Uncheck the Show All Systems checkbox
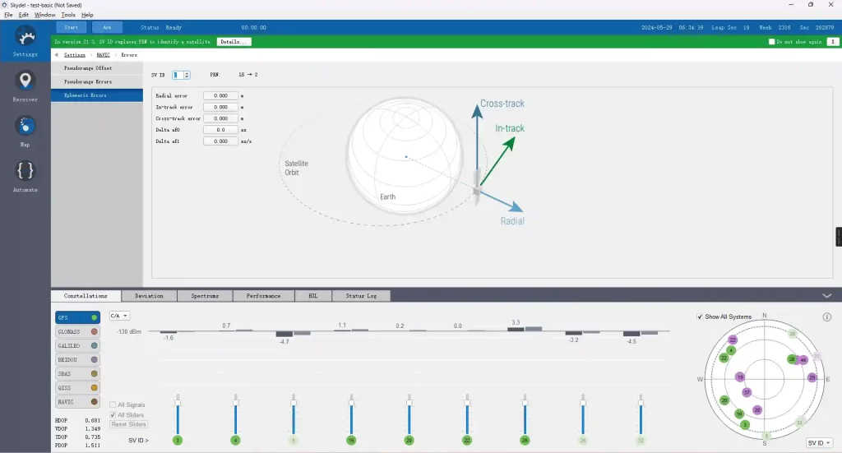This screenshot has width=842, height=453. (x=700, y=317)
